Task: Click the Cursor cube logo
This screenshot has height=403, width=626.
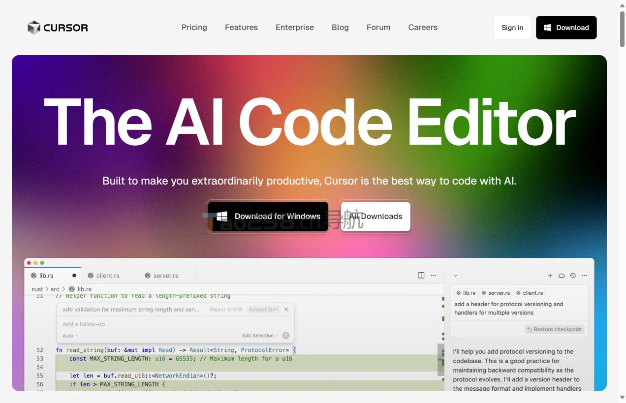Action: click(34, 28)
